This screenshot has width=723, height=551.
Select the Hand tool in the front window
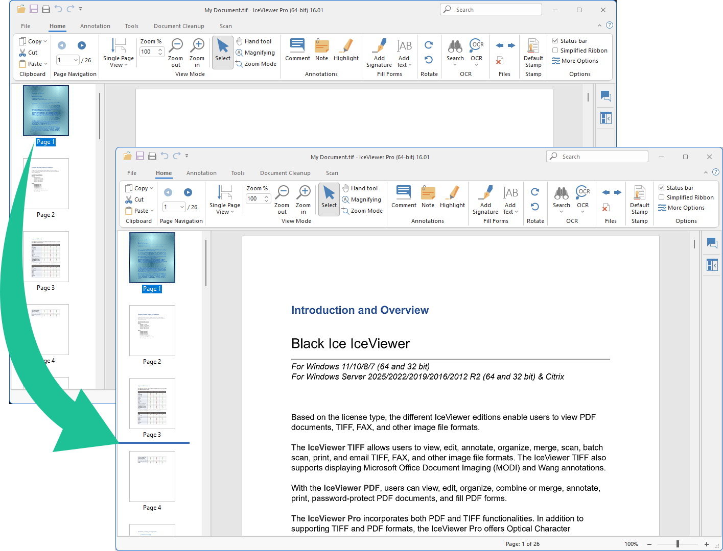tap(360, 188)
